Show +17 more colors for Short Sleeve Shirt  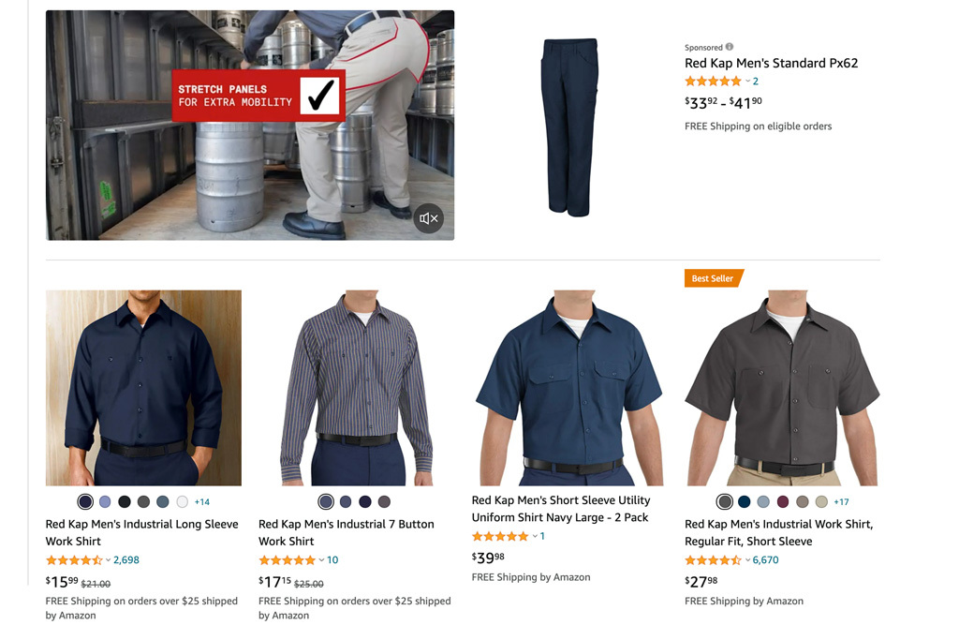click(842, 501)
